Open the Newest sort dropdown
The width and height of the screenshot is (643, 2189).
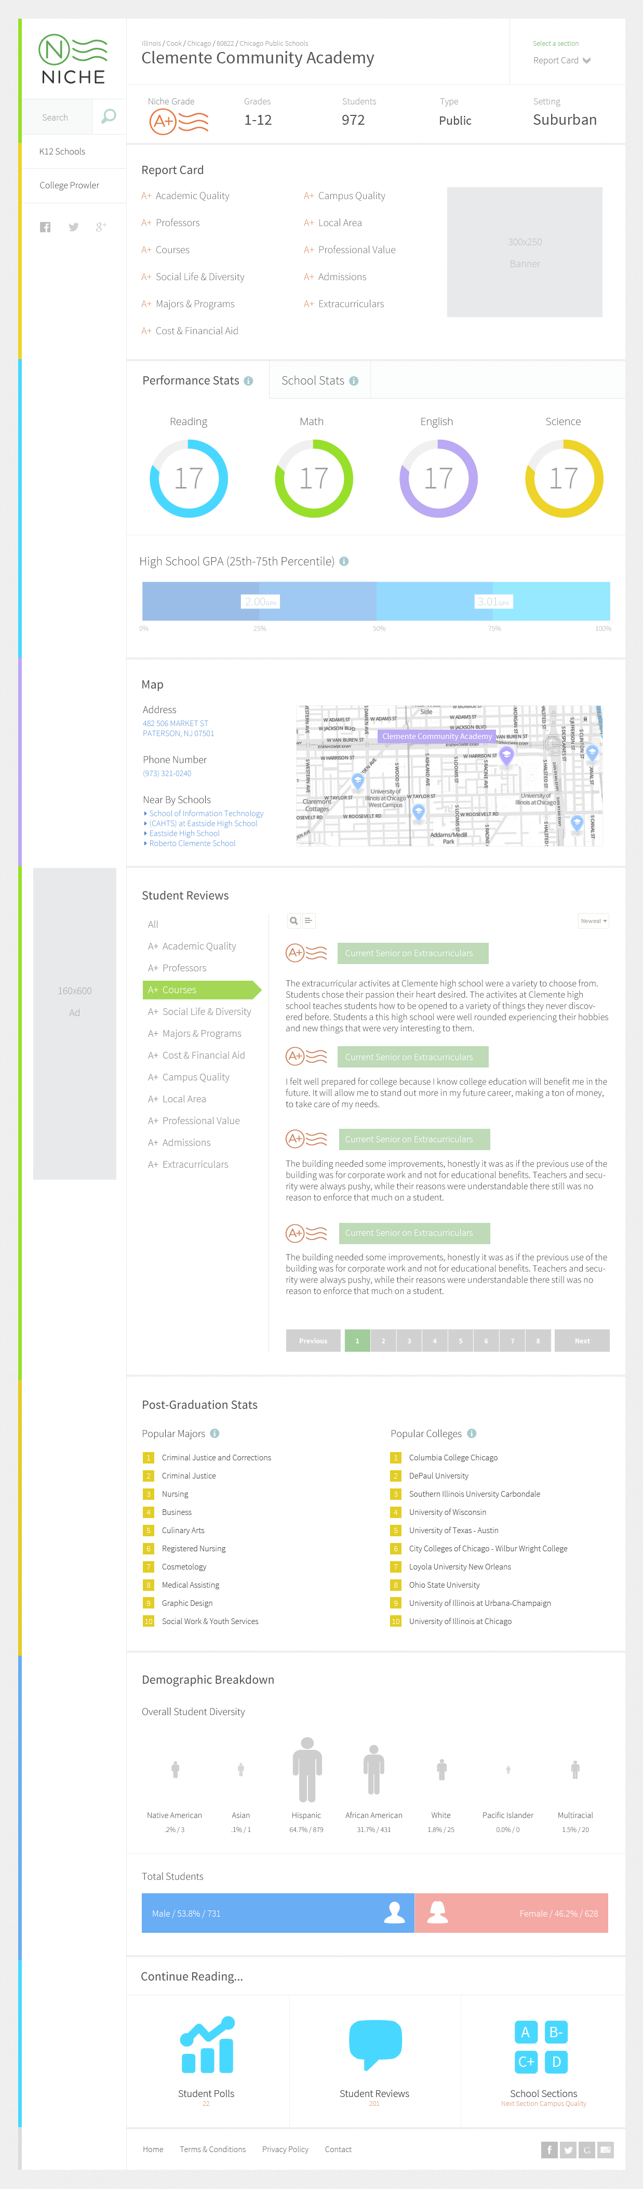[x=593, y=921]
